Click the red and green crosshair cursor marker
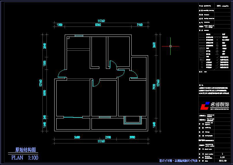The width and height of the screenshot is (233, 165). [x=171, y=46]
